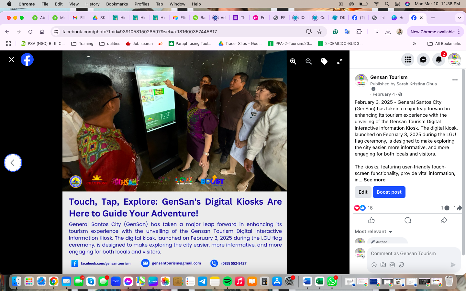The width and height of the screenshot is (466, 291).
Task: Zoom out of the photo
Action: coord(309,61)
